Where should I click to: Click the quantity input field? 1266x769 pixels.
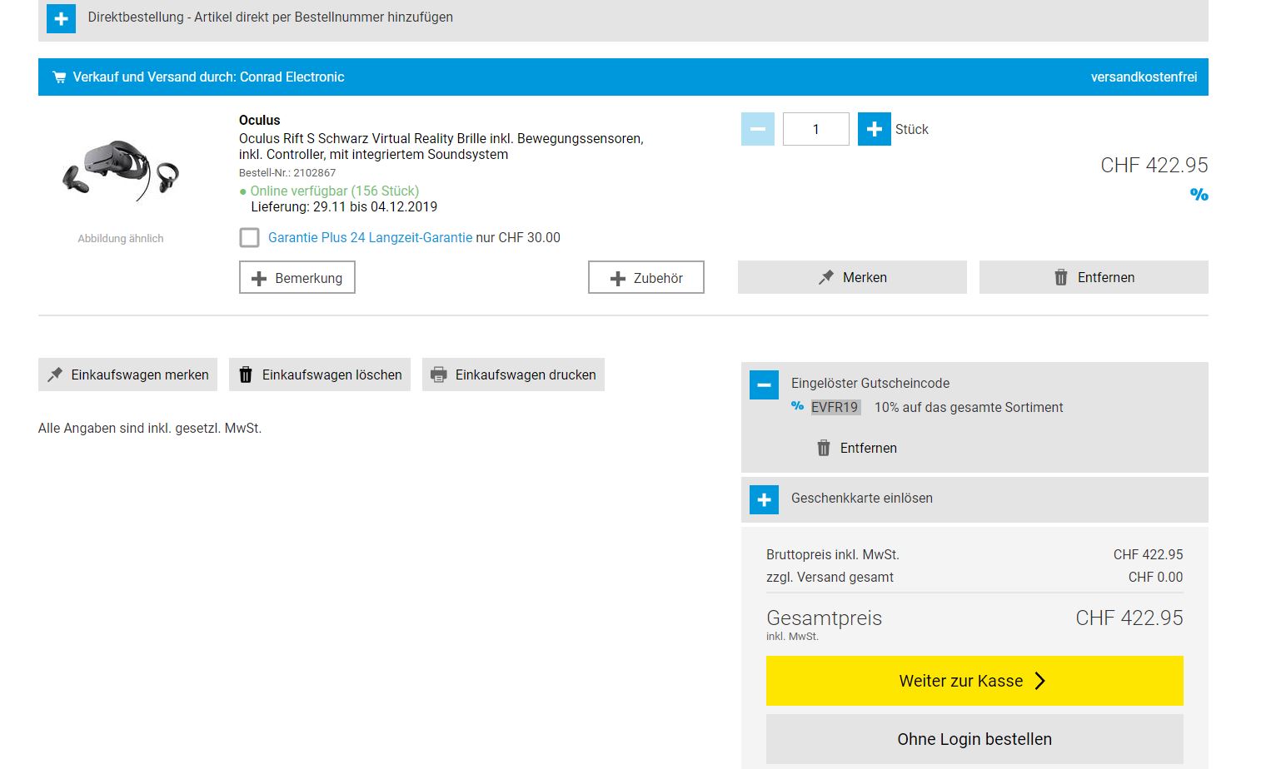pos(815,129)
